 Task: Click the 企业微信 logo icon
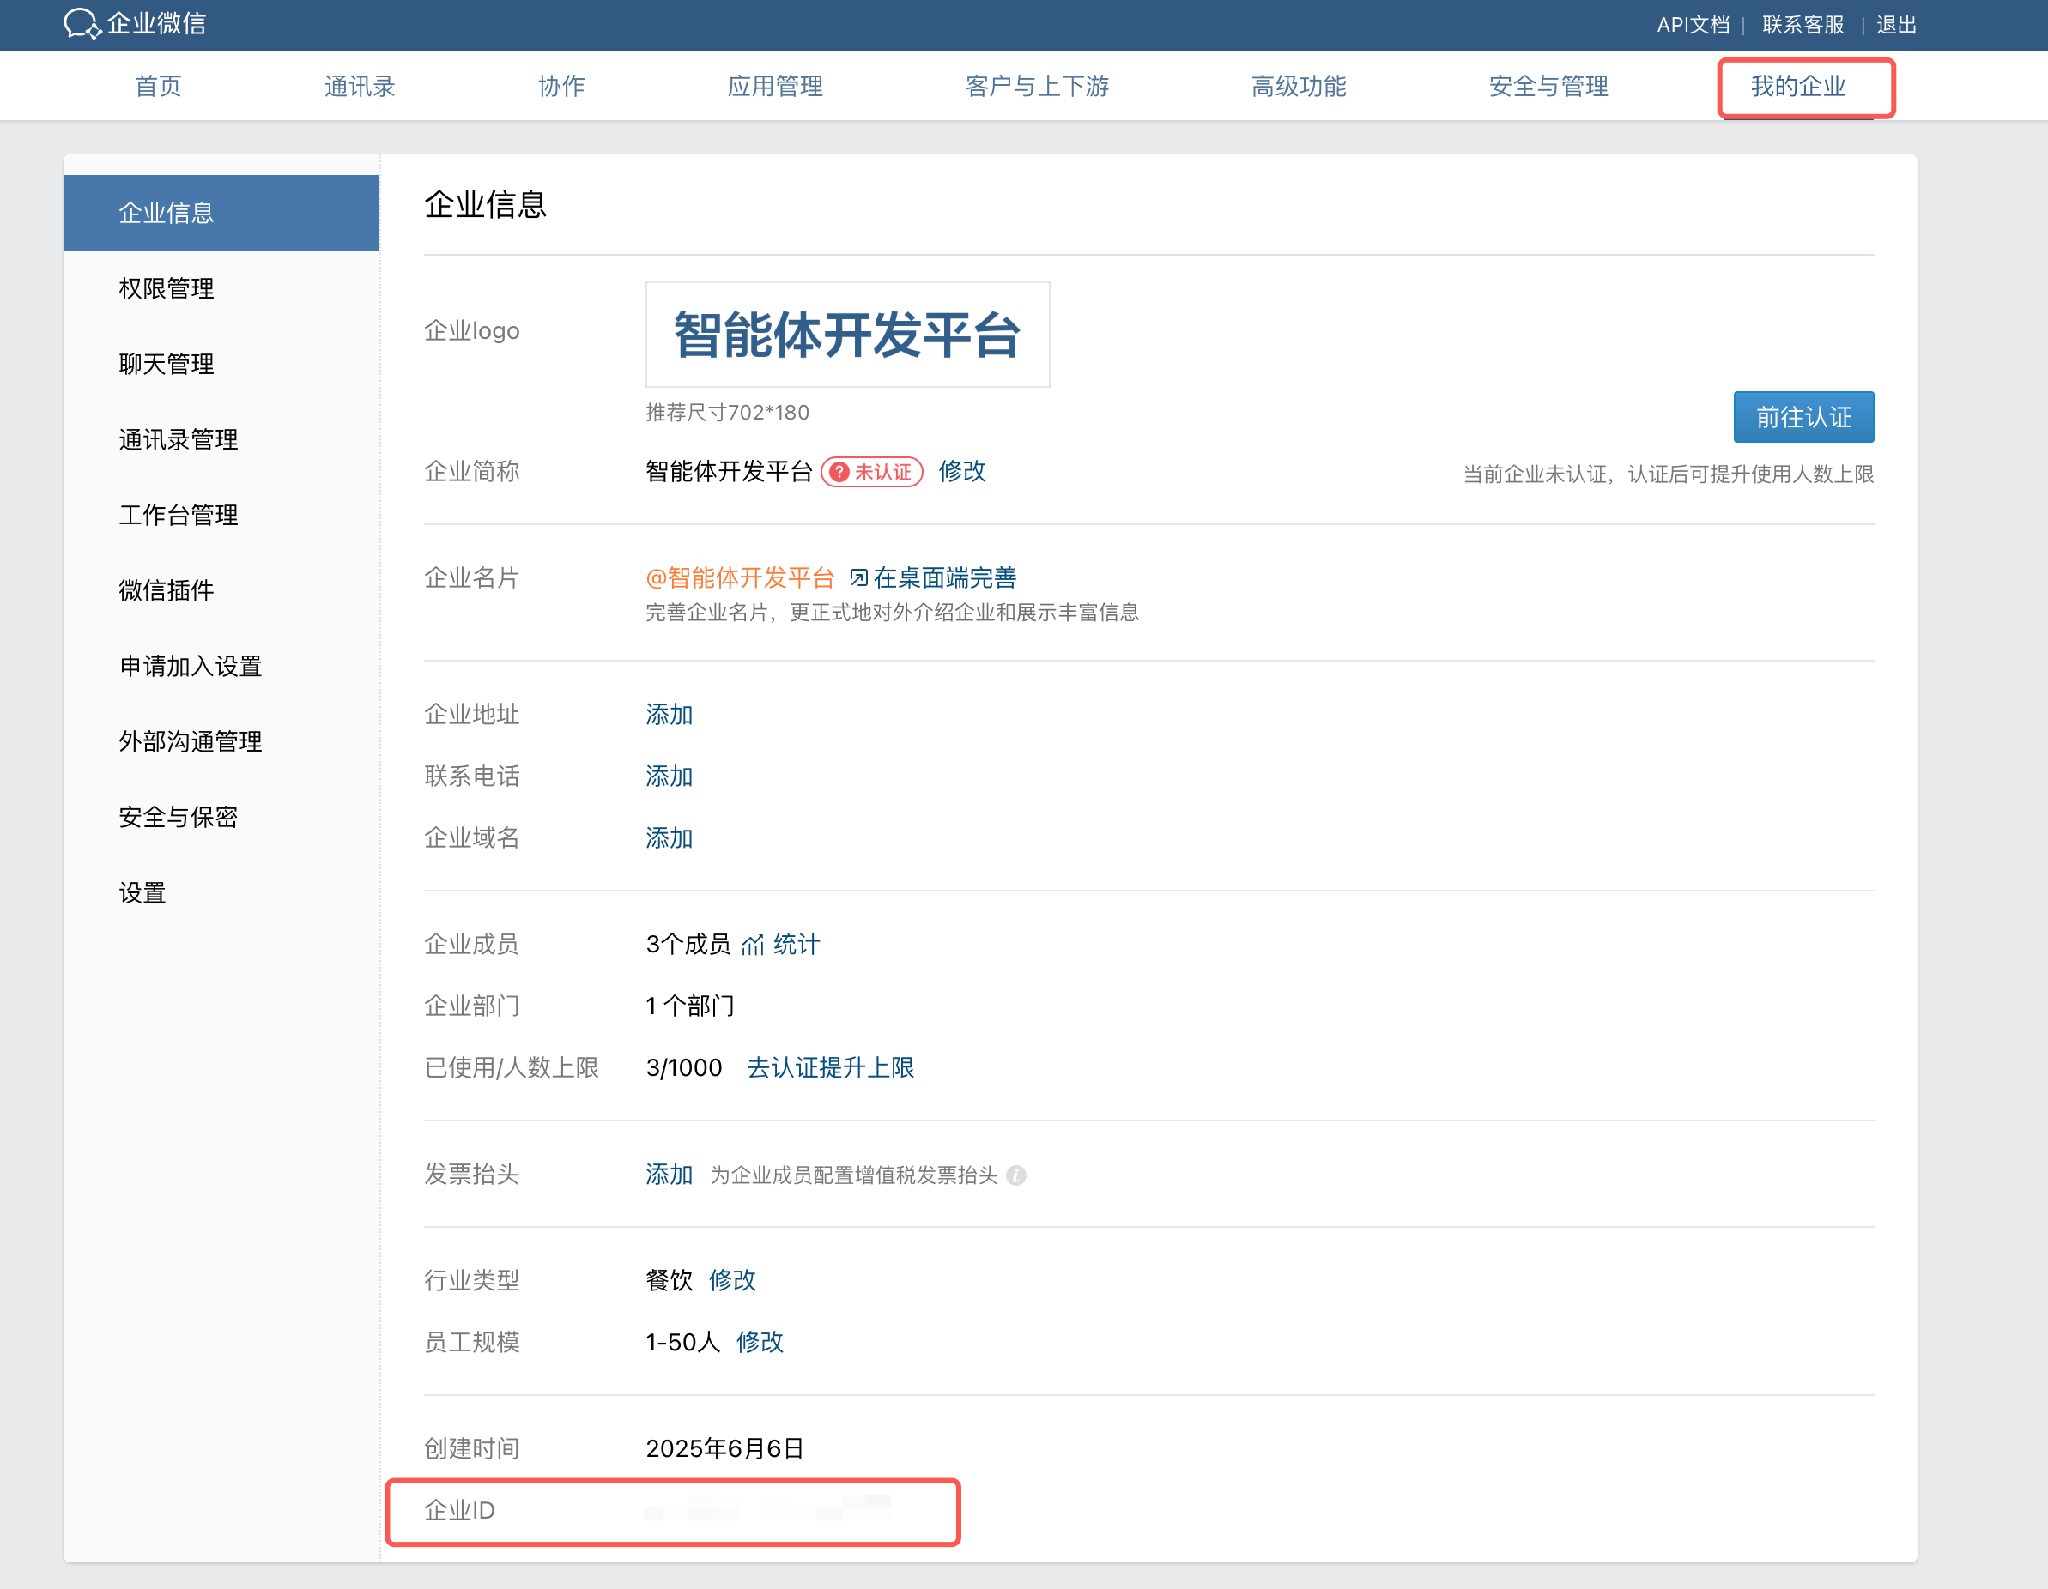tap(82, 23)
